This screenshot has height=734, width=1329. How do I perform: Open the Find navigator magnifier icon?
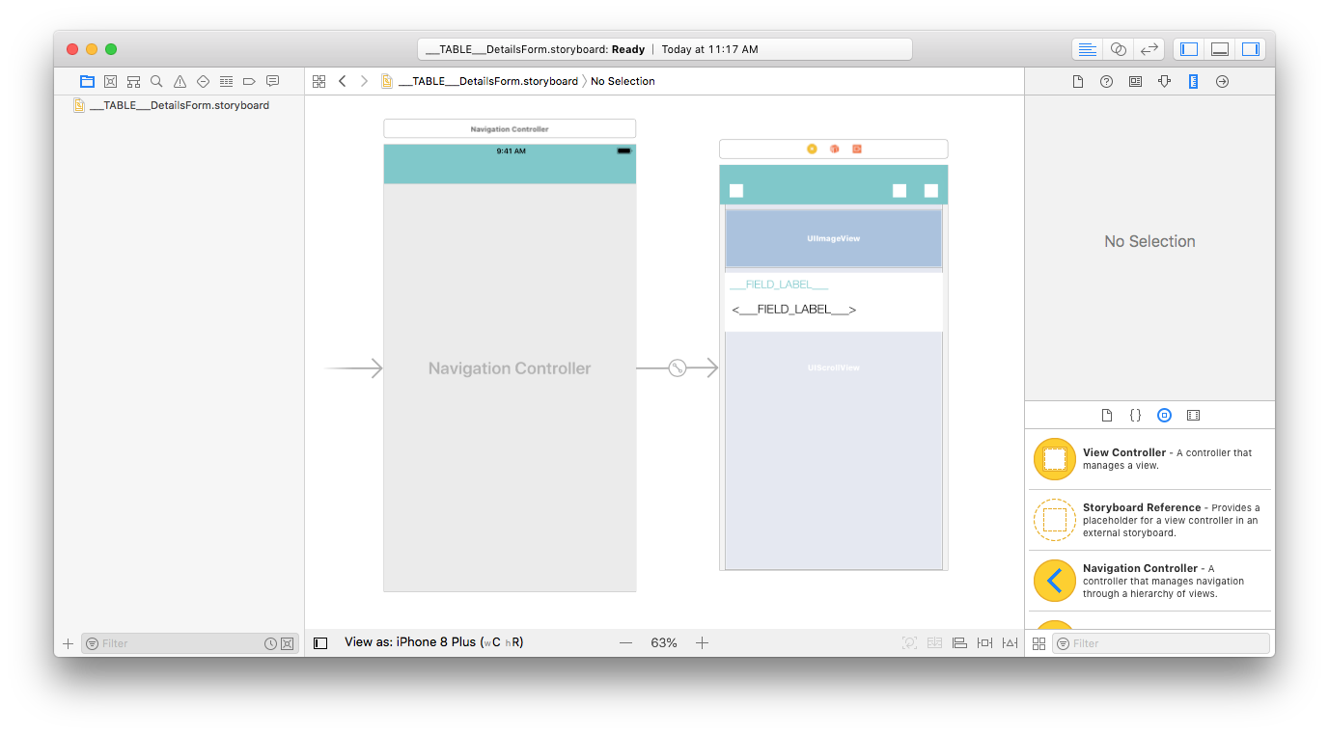(156, 81)
